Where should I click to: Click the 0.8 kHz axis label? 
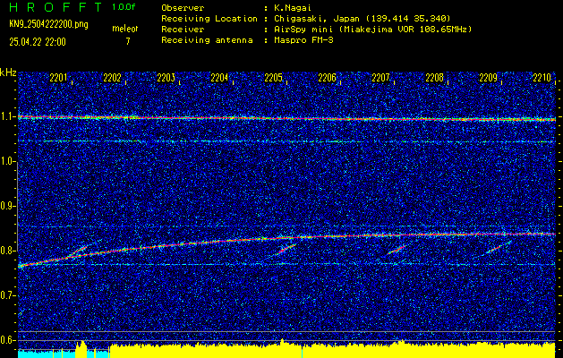(8, 251)
